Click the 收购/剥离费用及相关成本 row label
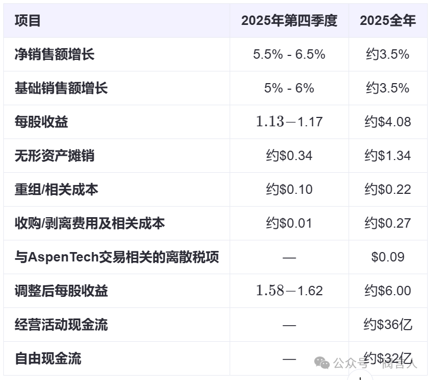 point(90,223)
